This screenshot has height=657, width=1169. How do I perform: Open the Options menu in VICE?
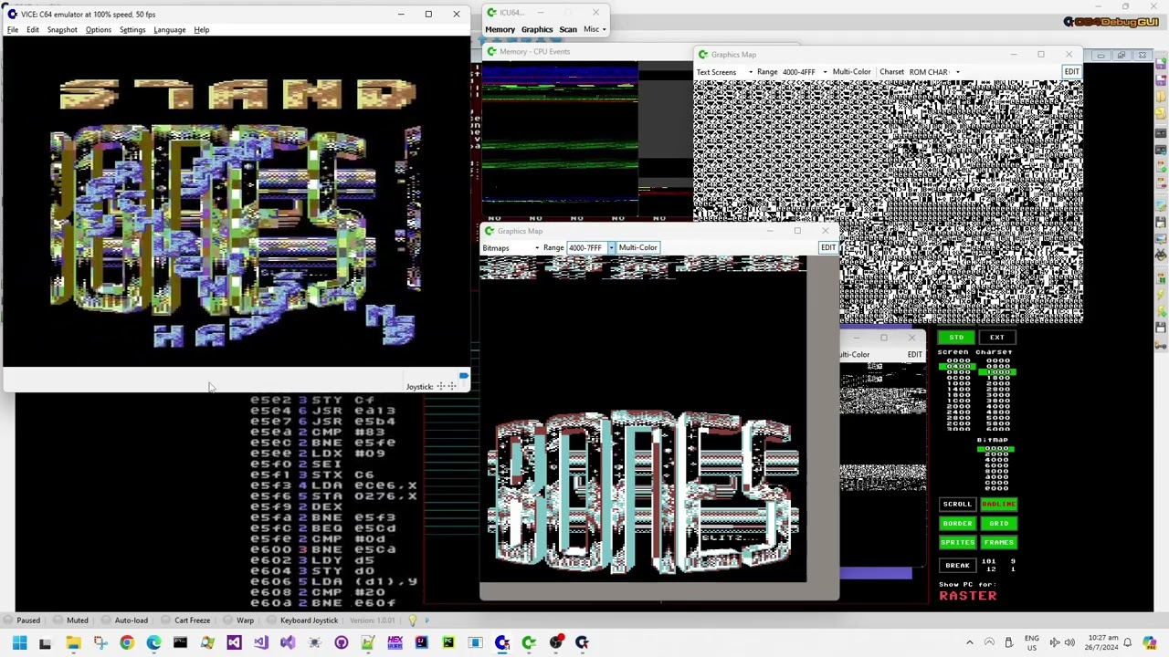tap(99, 30)
